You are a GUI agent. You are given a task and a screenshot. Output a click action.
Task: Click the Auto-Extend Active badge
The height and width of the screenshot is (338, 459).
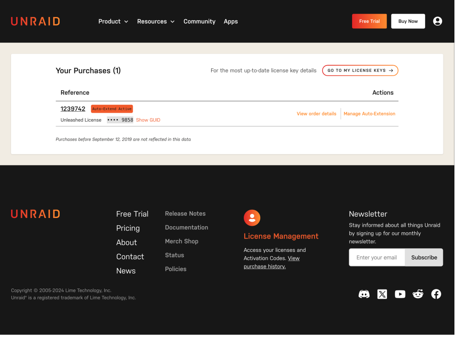pos(112,109)
